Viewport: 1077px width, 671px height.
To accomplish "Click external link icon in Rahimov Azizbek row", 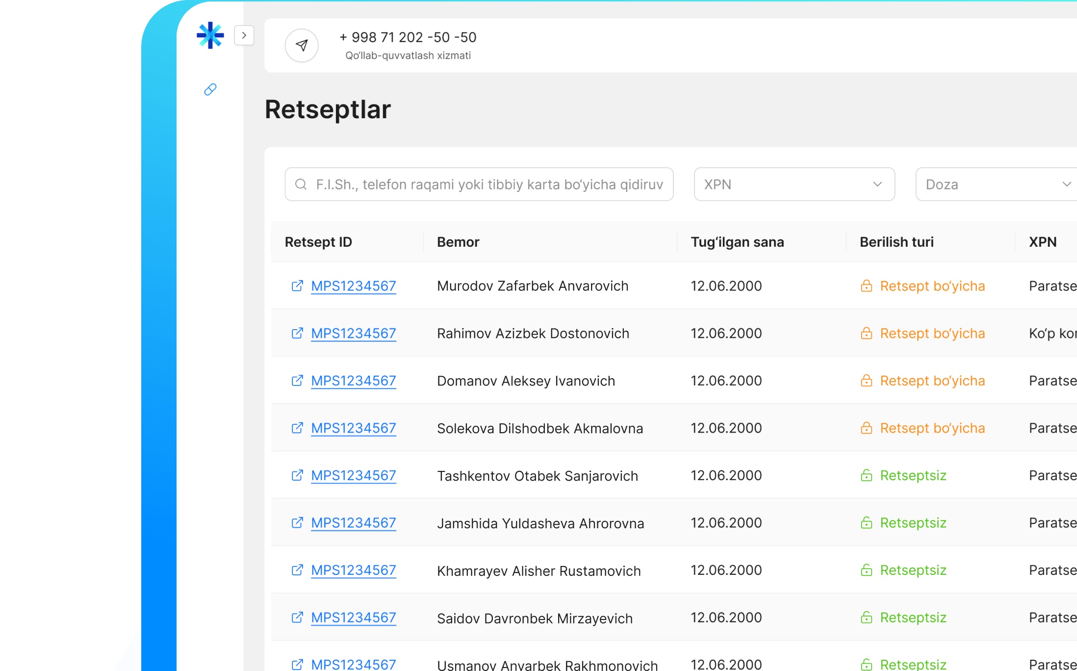I will pos(297,334).
